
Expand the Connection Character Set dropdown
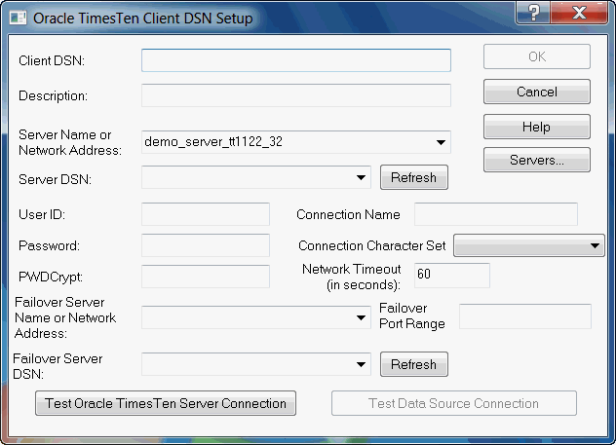point(596,245)
